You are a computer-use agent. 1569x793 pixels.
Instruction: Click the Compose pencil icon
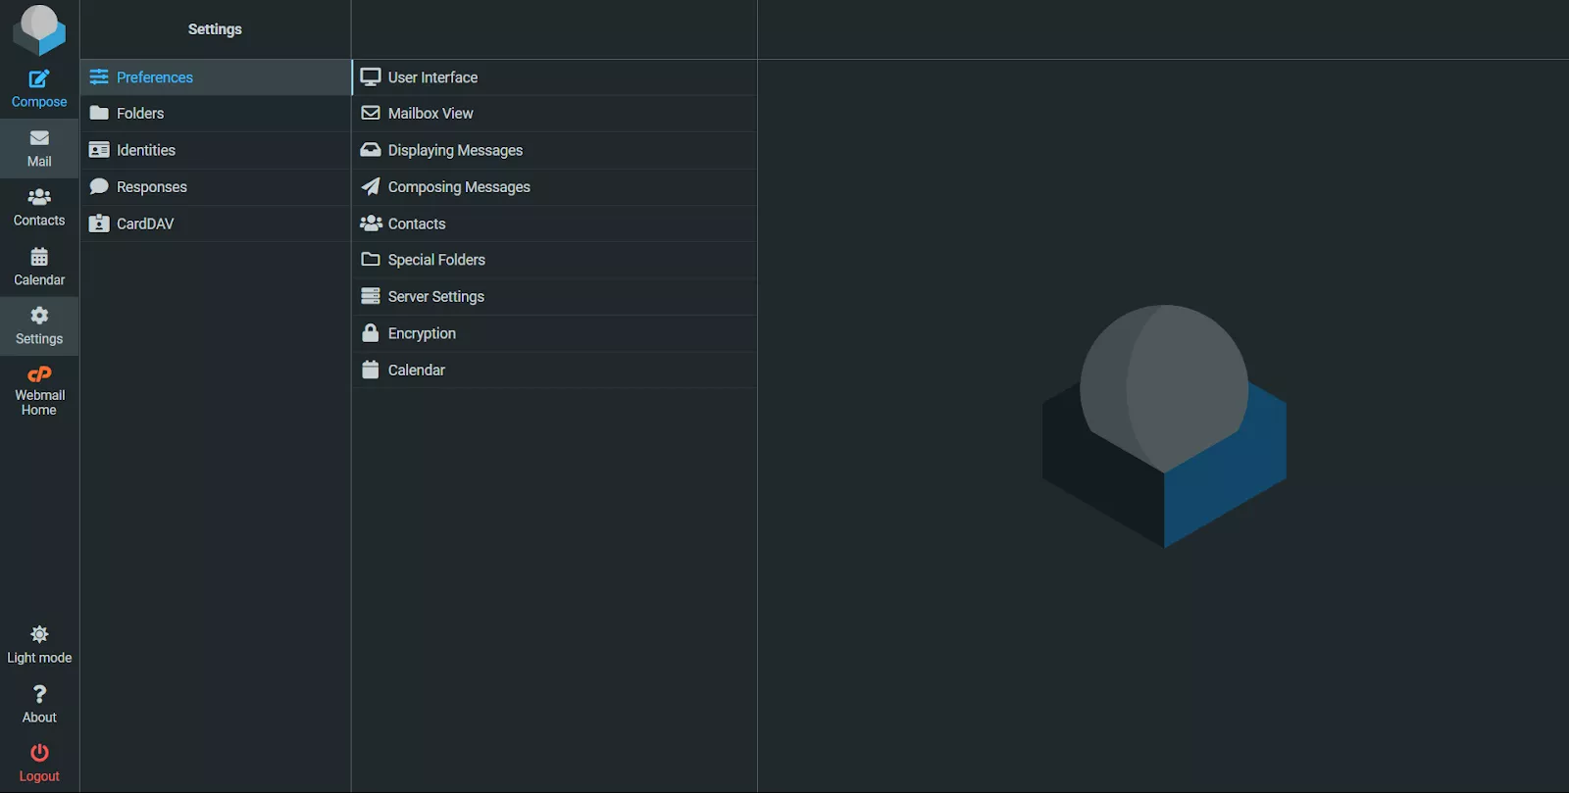pyautogui.click(x=39, y=79)
